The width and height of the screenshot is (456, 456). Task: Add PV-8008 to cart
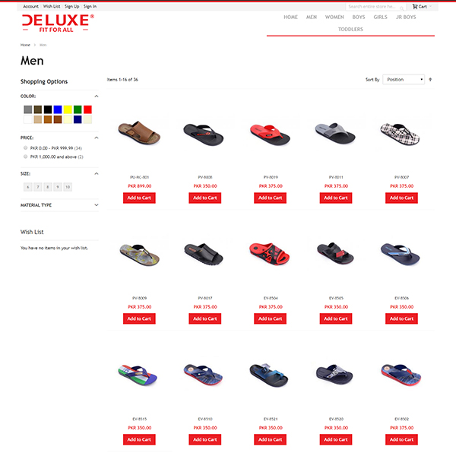click(x=205, y=198)
